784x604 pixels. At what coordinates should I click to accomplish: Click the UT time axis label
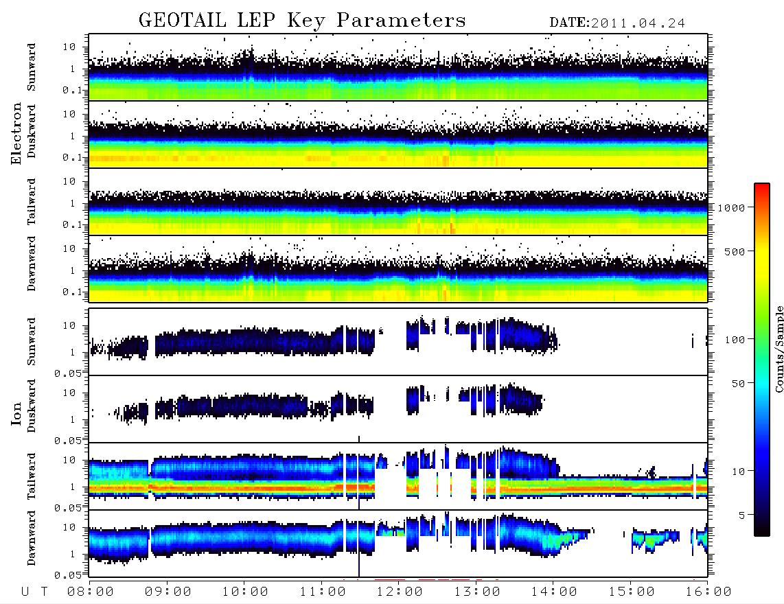click(x=35, y=592)
